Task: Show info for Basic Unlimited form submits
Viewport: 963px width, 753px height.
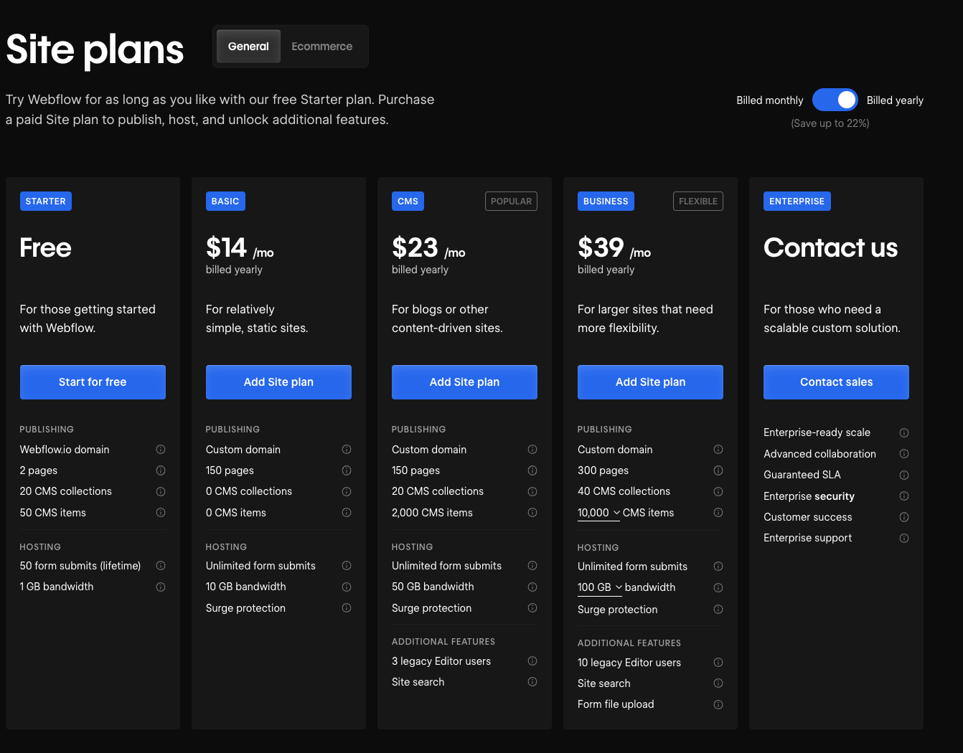Action: point(347,566)
